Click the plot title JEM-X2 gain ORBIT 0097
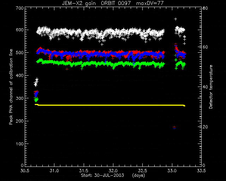The width and height of the screenshot is (226, 181). click(96, 3)
